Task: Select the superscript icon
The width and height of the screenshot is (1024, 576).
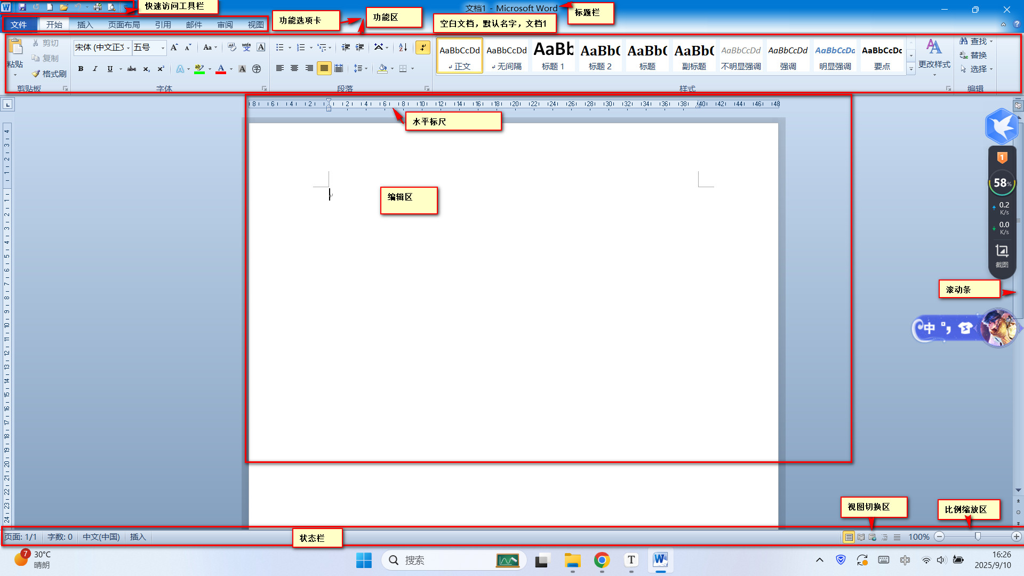Action: pos(160,69)
